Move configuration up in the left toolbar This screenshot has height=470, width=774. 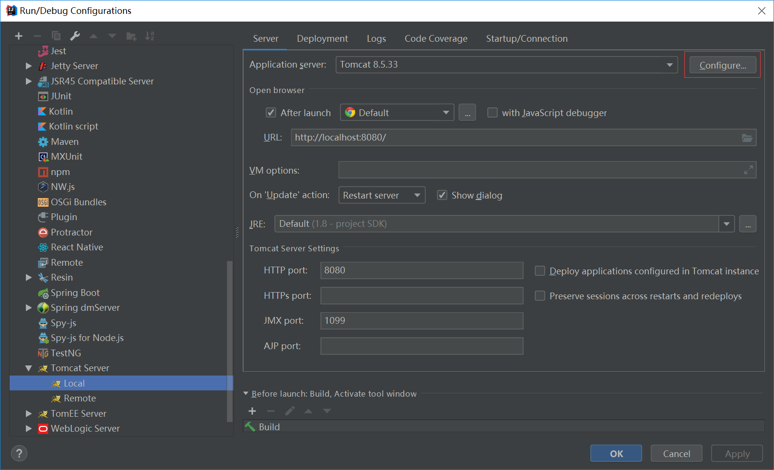pyautogui.click(x=94, y=36)
